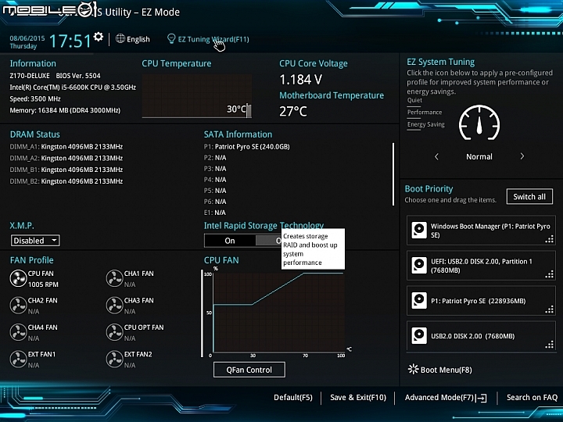Open the X.M.P. Disabled dropdown
The image size is (563, 422).
(x=35, y=241)
